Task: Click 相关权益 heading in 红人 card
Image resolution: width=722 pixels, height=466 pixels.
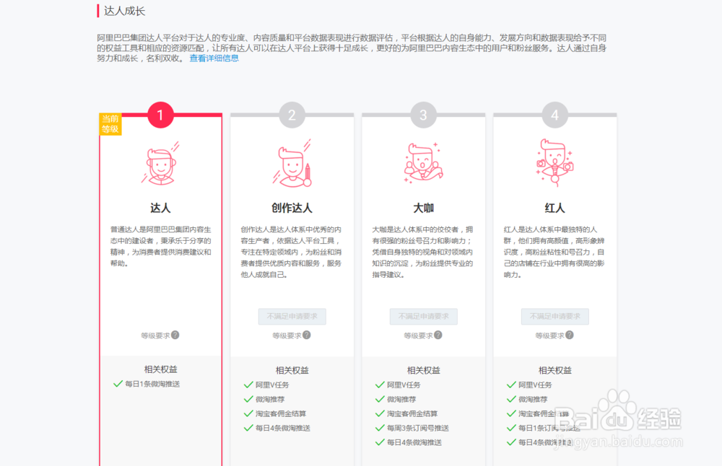Action: pos(554,370)
